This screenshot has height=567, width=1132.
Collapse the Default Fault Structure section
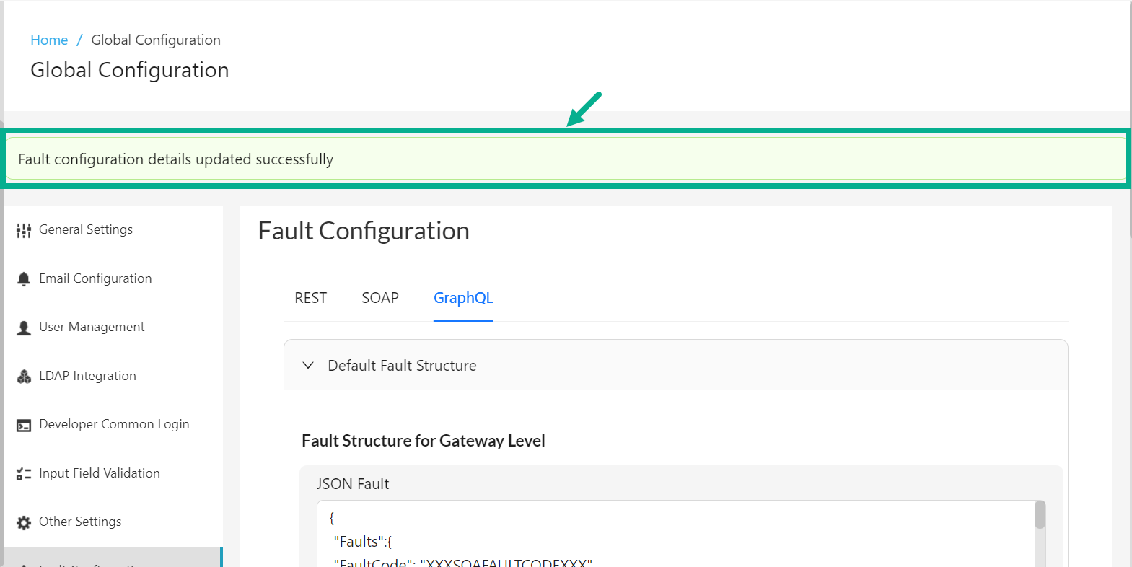tap(309, 365)
